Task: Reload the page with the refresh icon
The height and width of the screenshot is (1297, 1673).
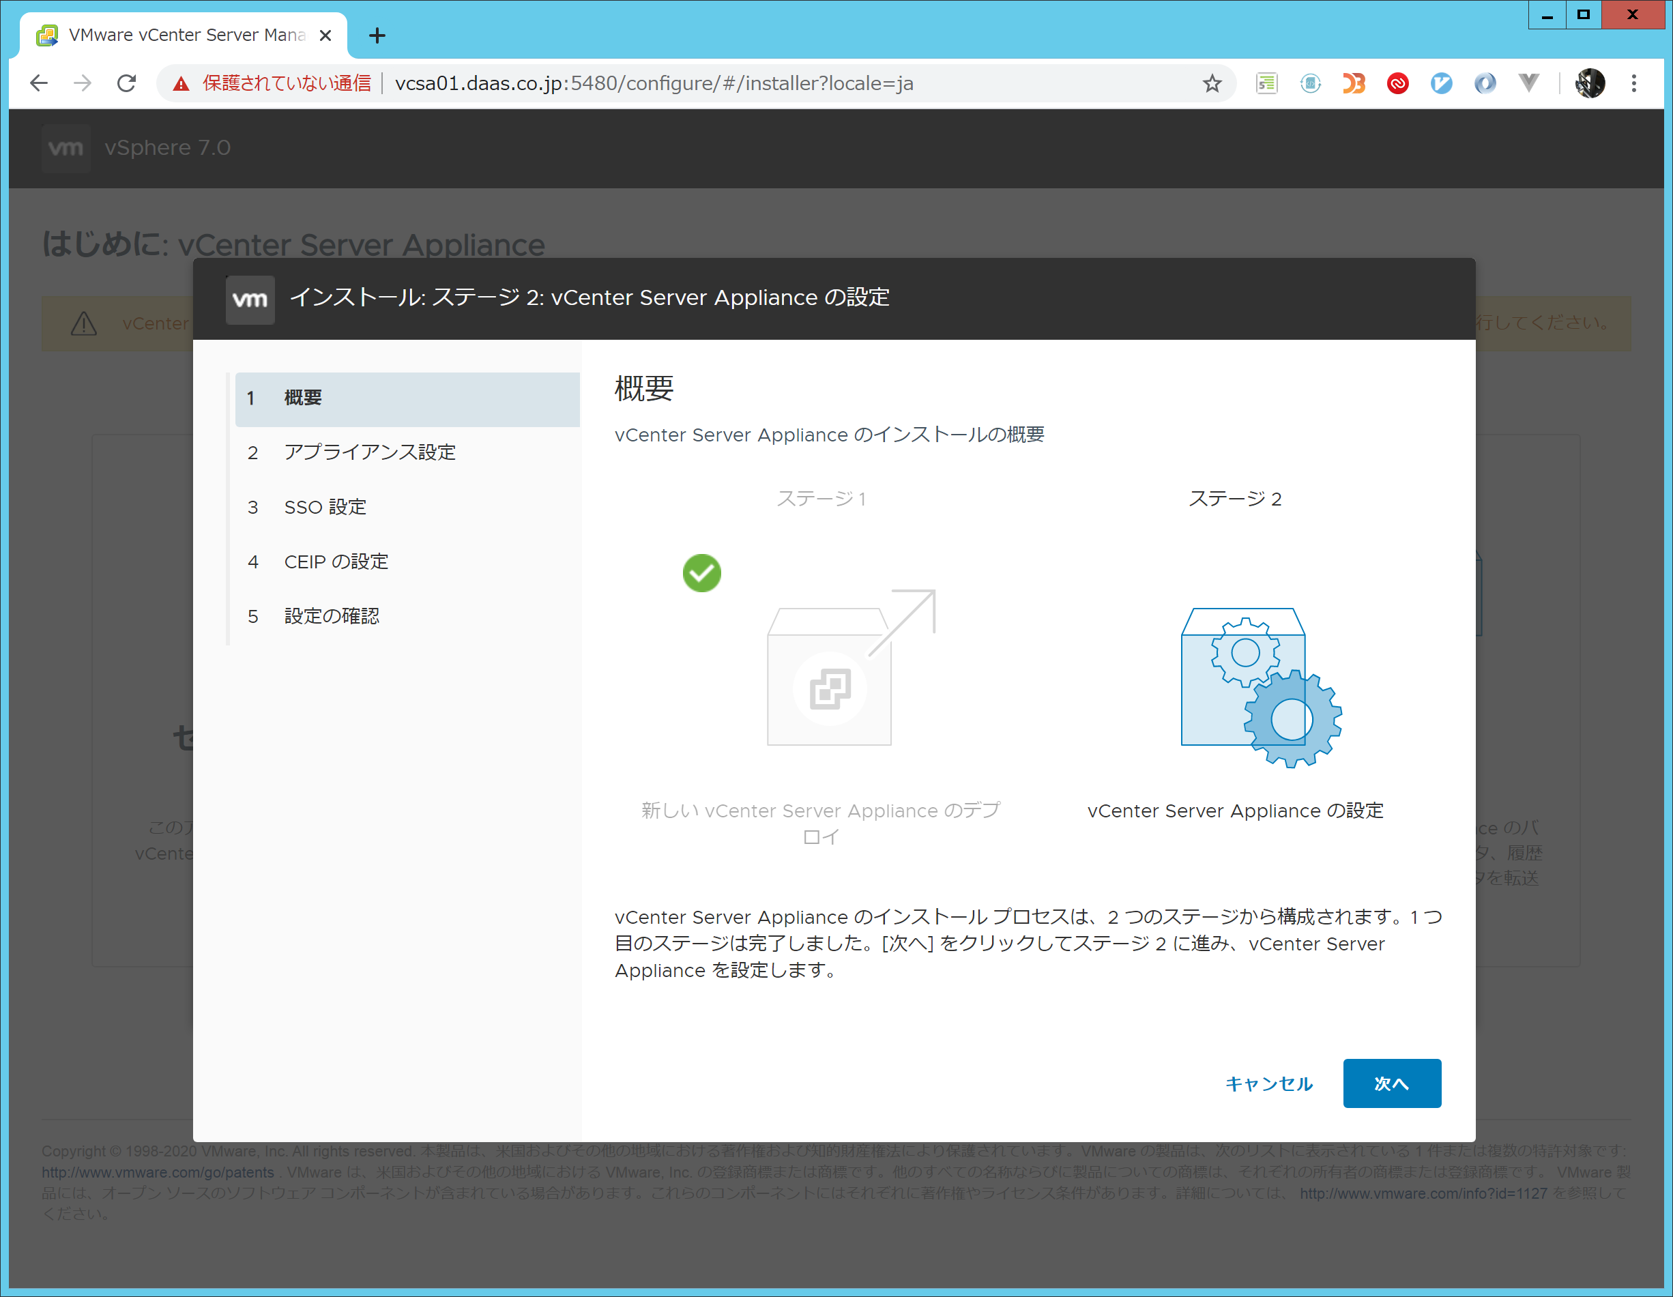Action: pos(126,83)
